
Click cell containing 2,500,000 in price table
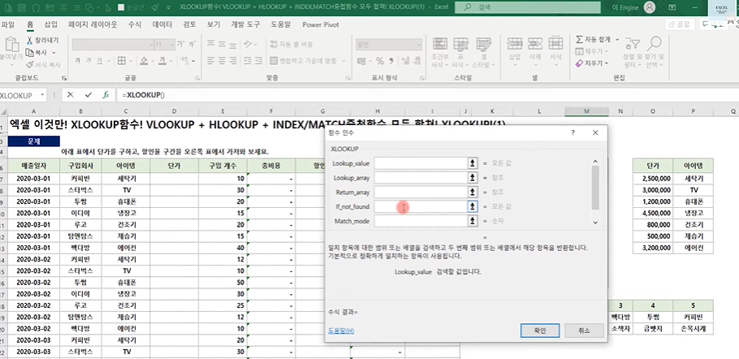(x=653, y=179)
